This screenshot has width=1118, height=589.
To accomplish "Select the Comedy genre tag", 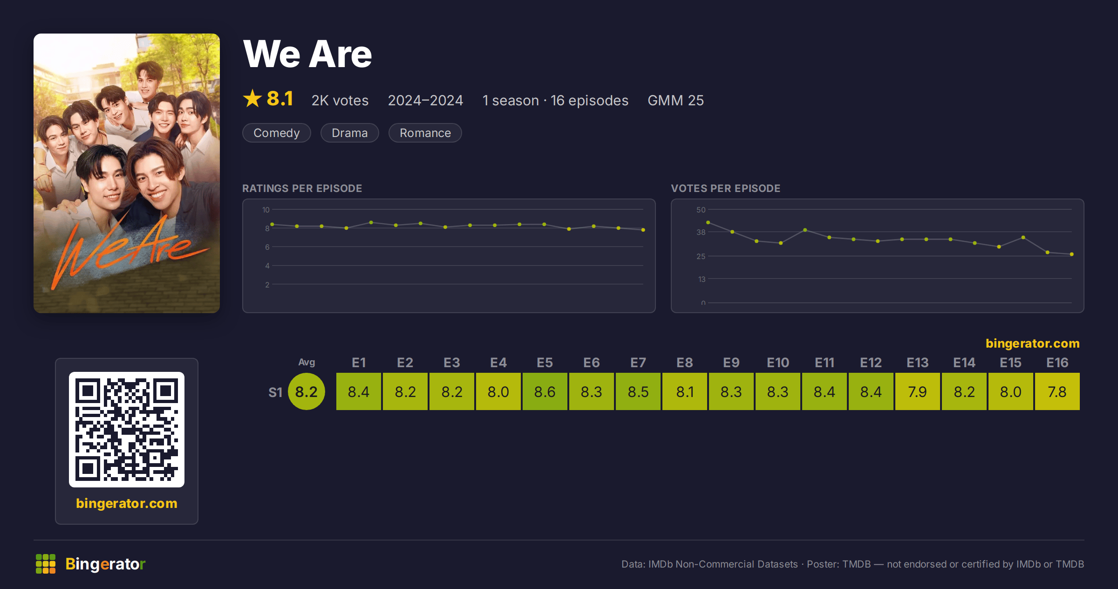I will (277, 133).
